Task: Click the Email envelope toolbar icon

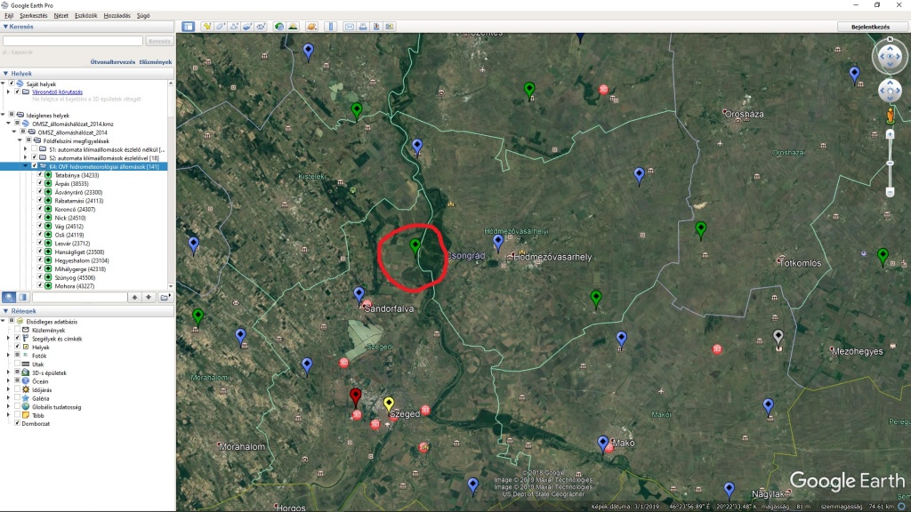Action: (349, 27)
